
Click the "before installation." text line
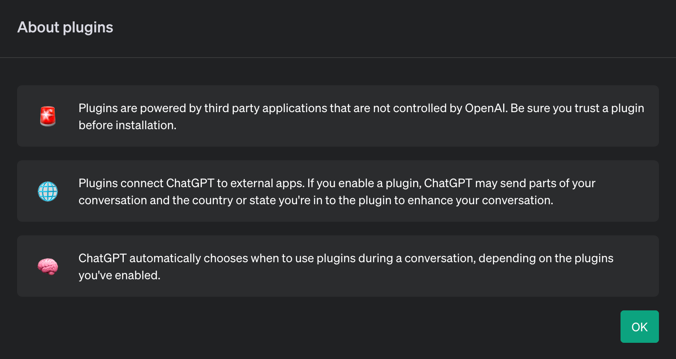pos(127,125)
